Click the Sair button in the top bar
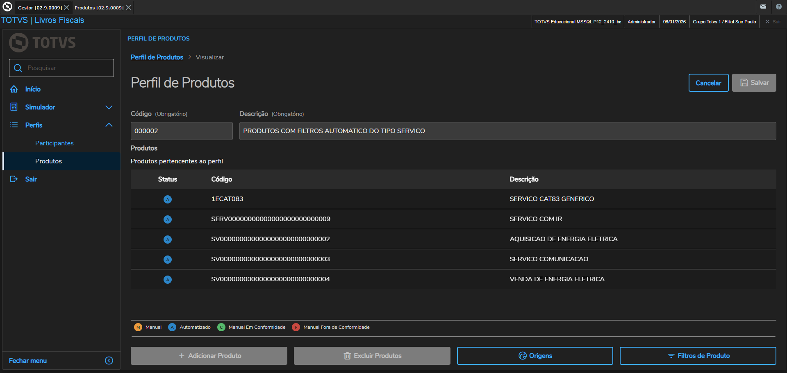This screenshot has height=373, width=787. coord(773,22)
